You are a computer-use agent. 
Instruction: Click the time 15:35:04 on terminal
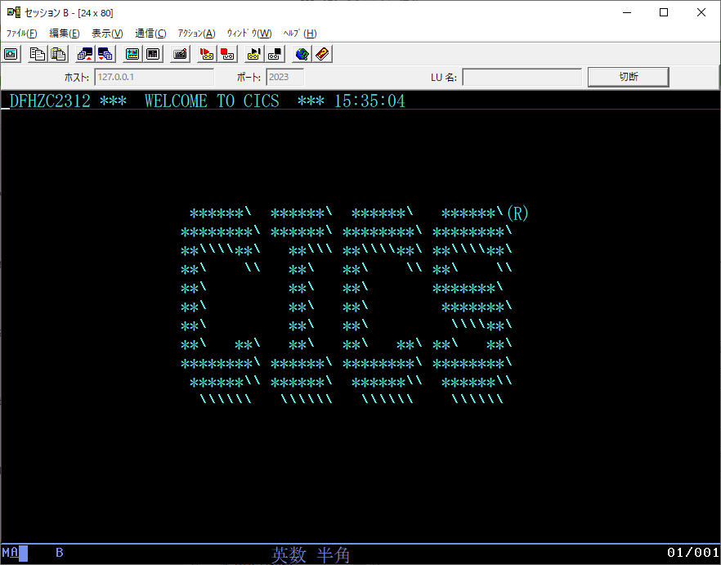(x=369, y=101)
